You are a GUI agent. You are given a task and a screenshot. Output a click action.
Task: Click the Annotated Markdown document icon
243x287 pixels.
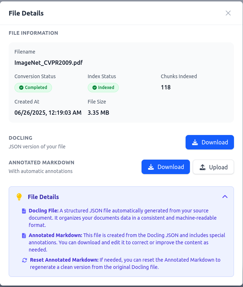click(x=24, y=236)
